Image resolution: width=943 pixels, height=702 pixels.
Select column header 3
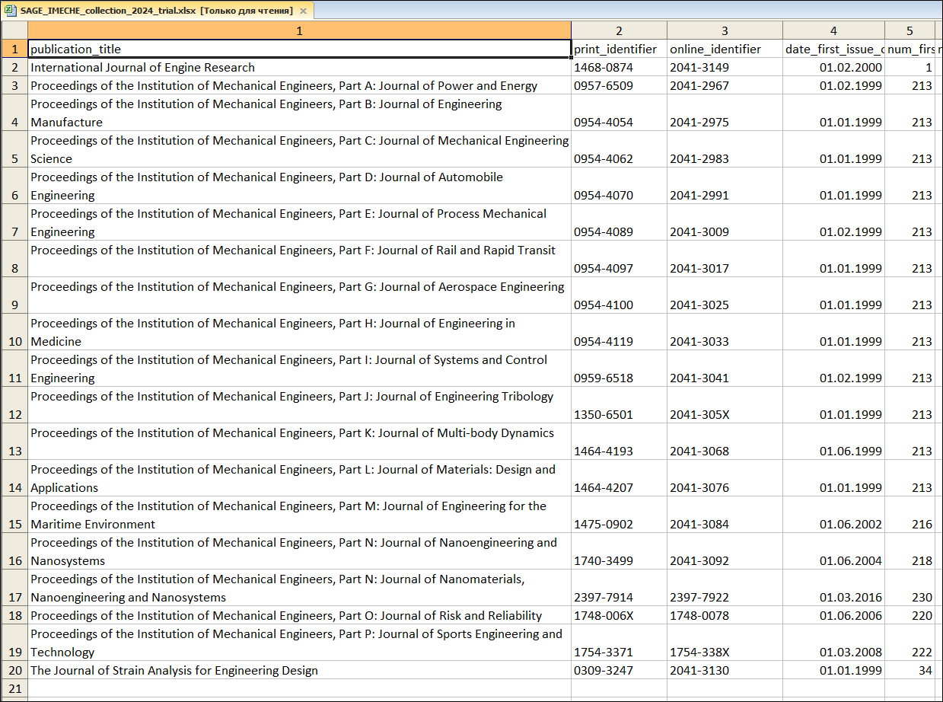pyautogui.click(x=725, y=30)
